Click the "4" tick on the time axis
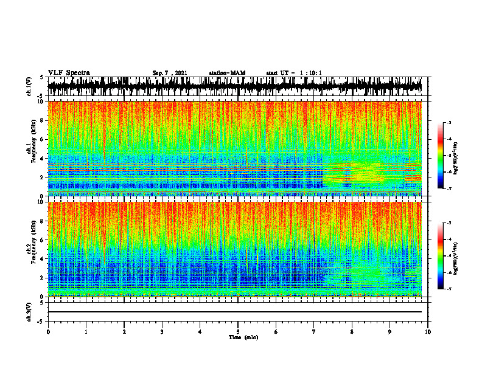 point(200,332)
